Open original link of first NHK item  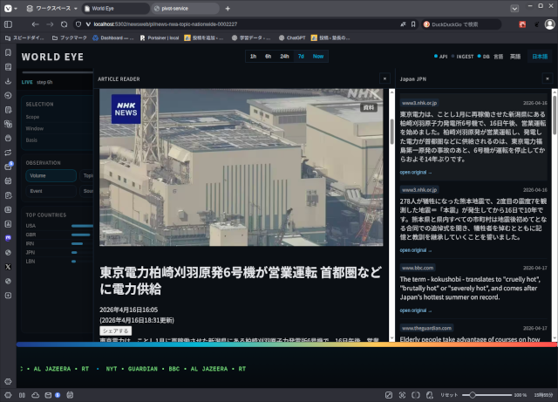[415, 173]
